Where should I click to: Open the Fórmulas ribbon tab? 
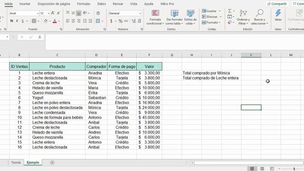pos(84,4)
